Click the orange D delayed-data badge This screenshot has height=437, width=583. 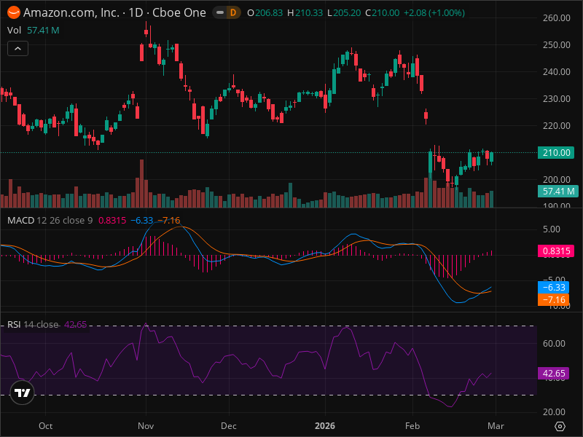click(233, 12)
